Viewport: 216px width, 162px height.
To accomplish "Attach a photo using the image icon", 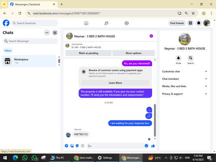I will point(72,146).
